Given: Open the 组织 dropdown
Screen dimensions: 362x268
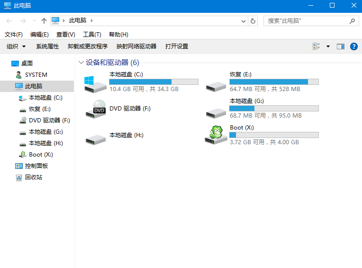Looking at the screenshot, I should point(16,46).
